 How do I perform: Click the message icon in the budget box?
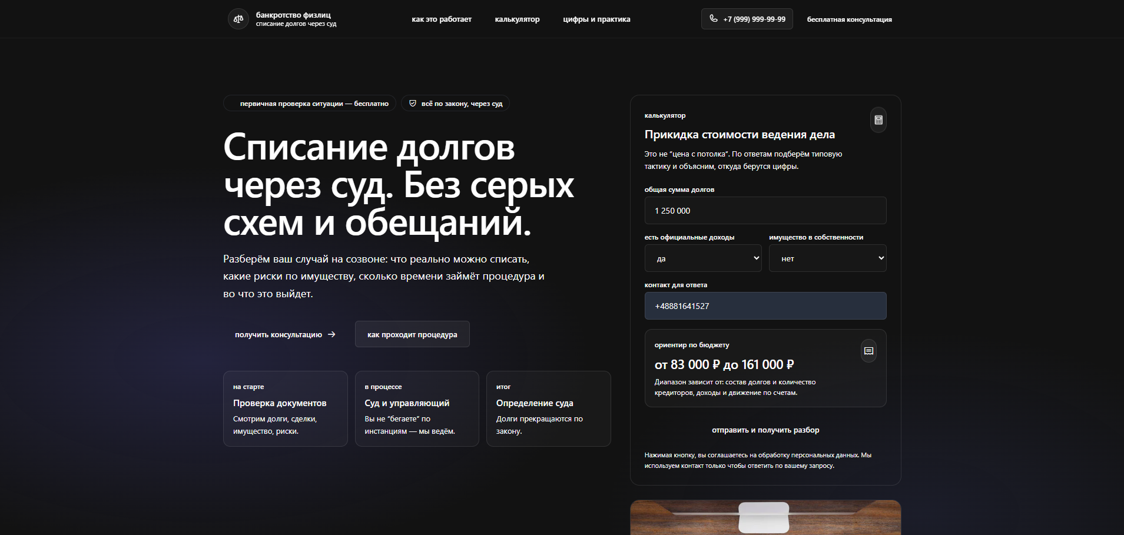click(868, 351)
